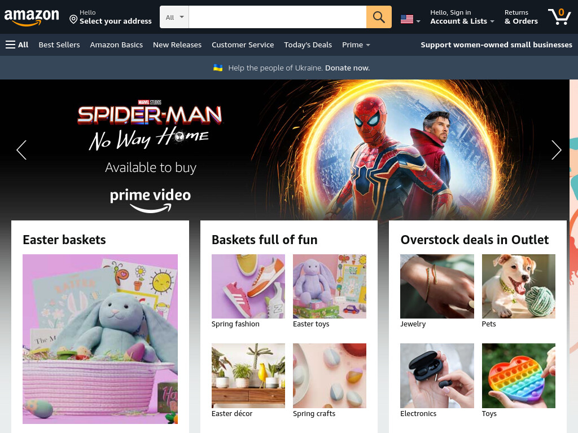Open the US flag language dropdown

click(x=410, y=19)
